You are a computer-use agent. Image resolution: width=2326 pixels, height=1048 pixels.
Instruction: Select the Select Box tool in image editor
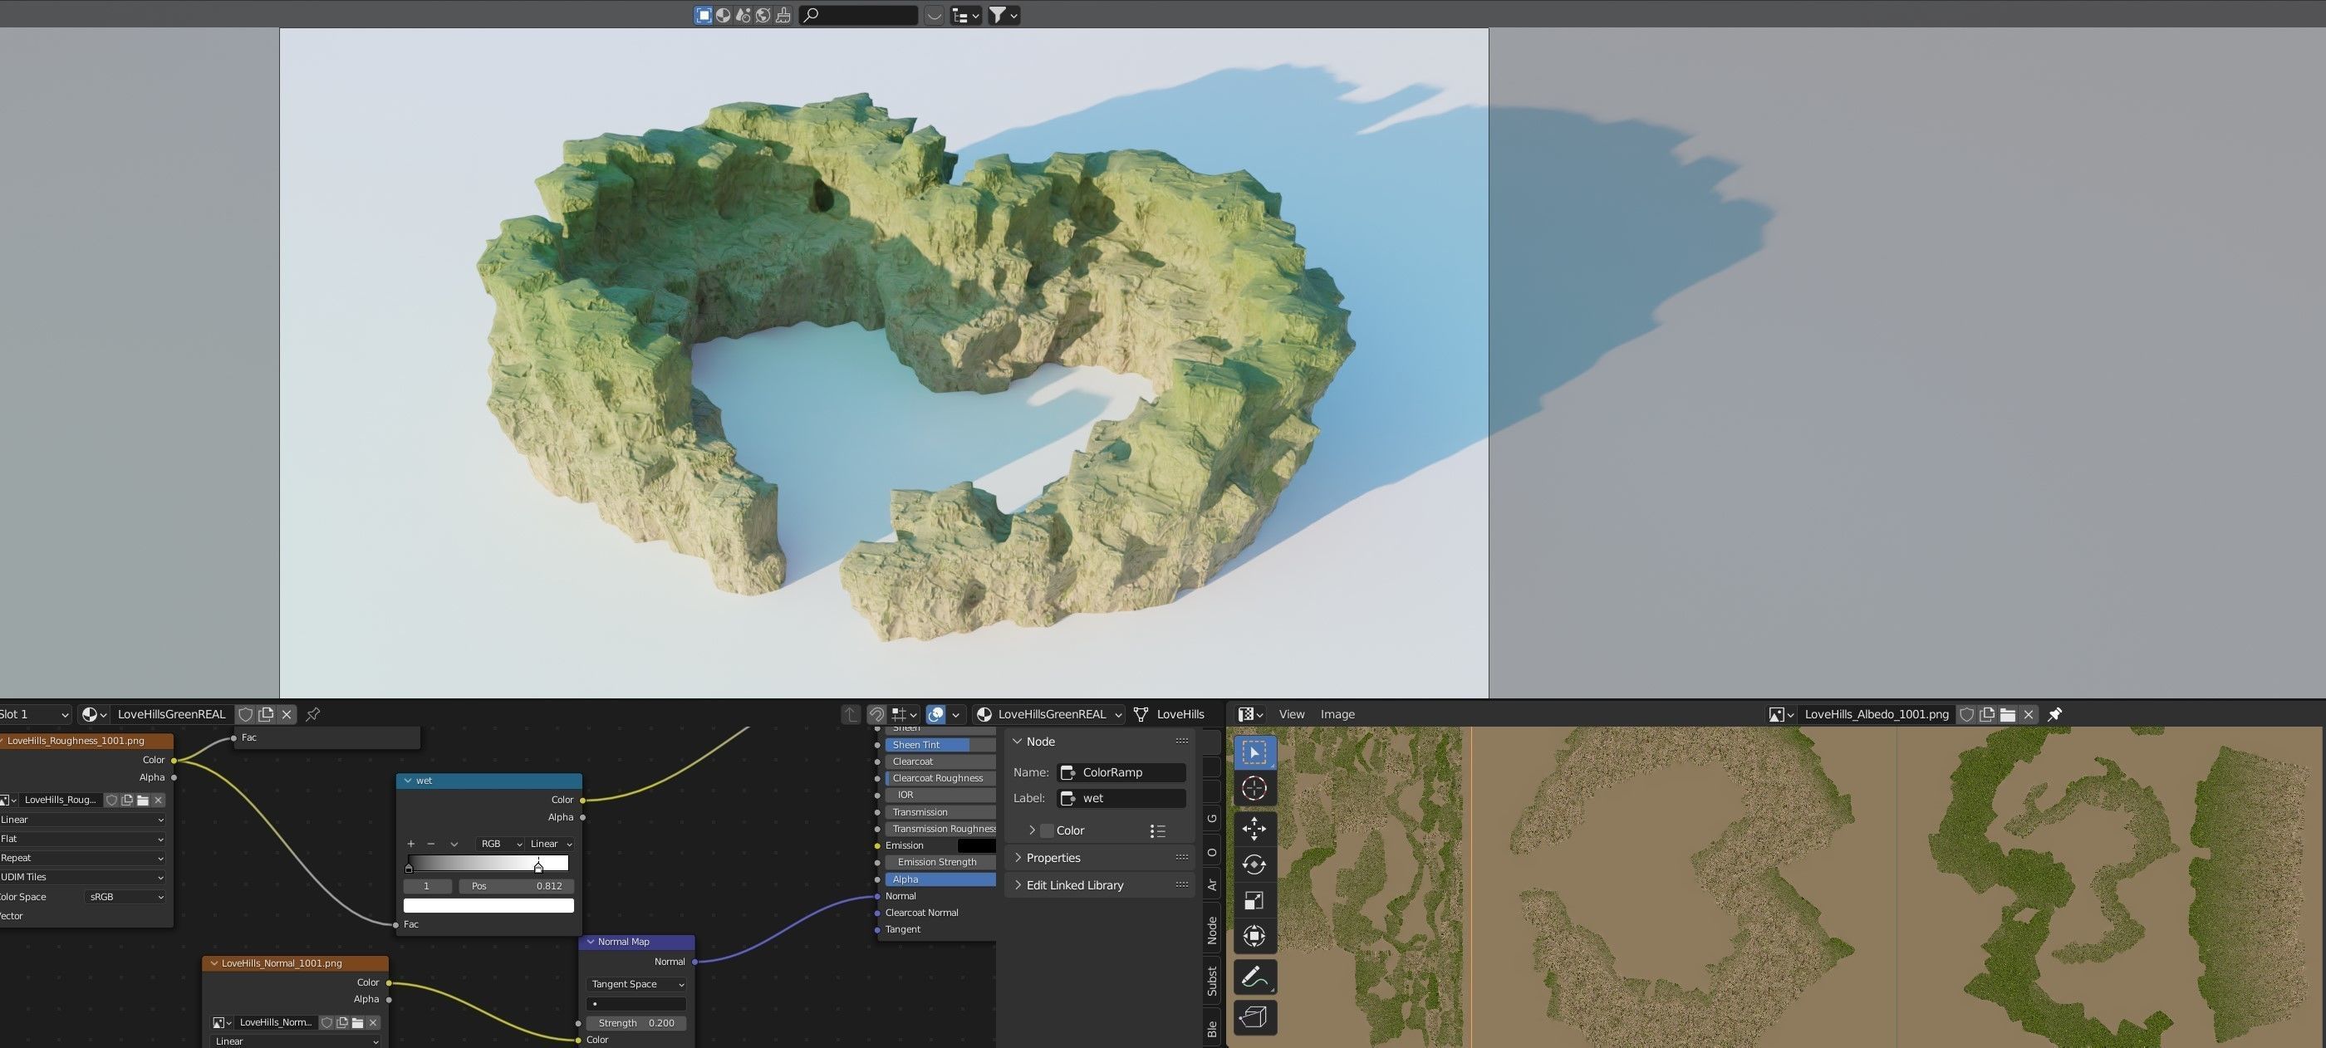[1254, 752]
